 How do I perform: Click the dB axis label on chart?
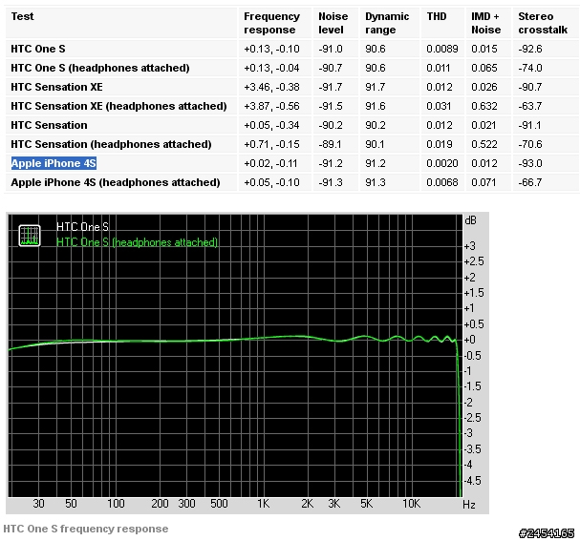[x=470, y=220]
